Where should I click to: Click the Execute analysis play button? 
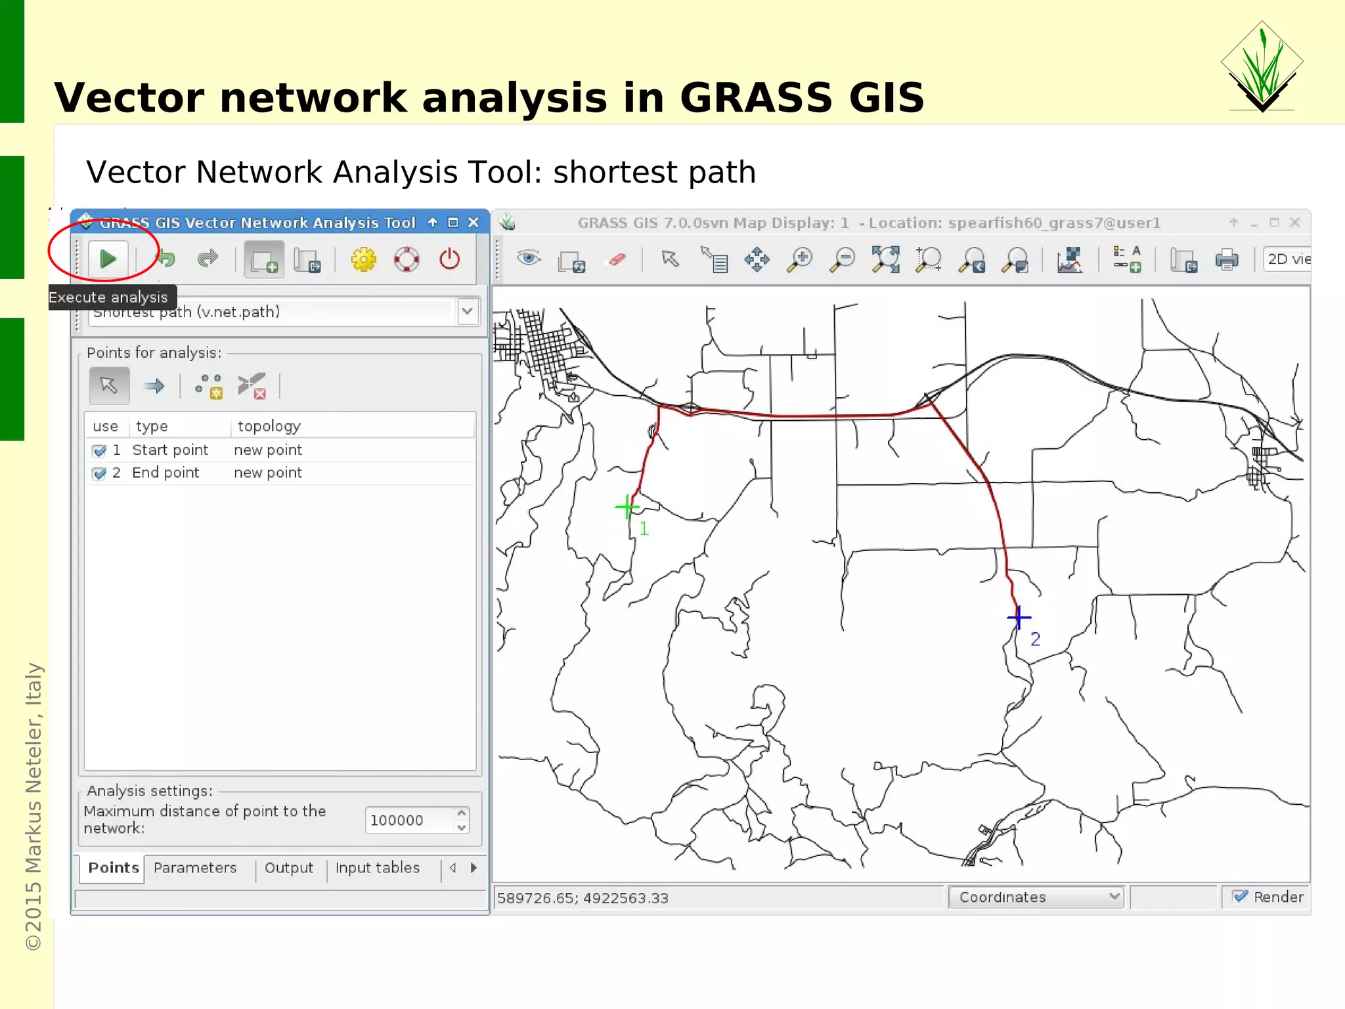click(108, 259)
